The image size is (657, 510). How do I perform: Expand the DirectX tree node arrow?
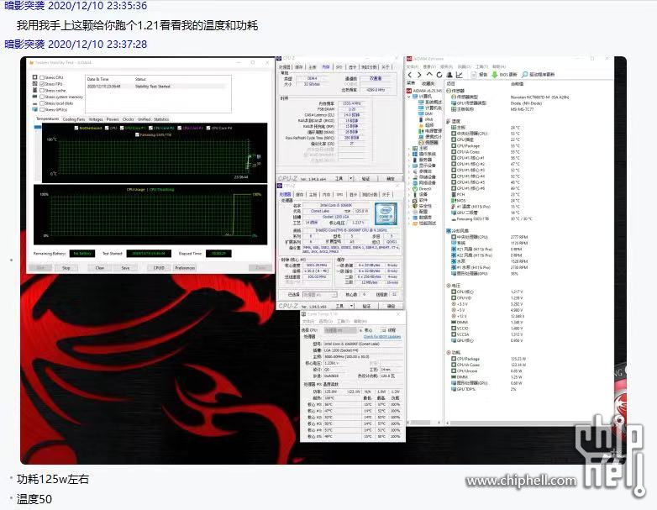[x=409, y=189]
